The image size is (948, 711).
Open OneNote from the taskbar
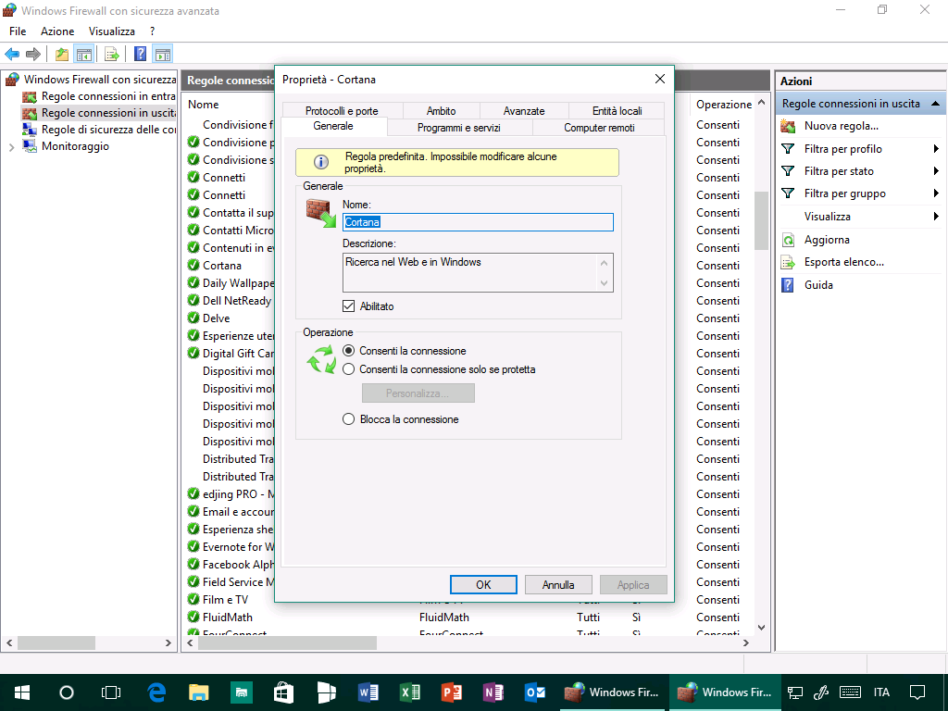tap(493, 692)
